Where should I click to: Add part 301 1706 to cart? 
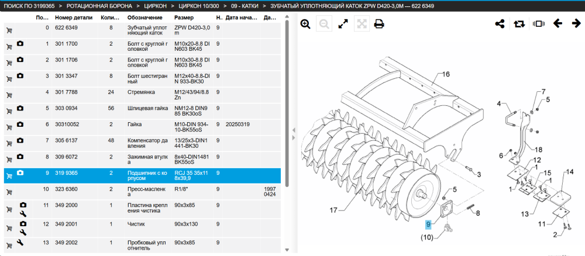tap(9, 63)
